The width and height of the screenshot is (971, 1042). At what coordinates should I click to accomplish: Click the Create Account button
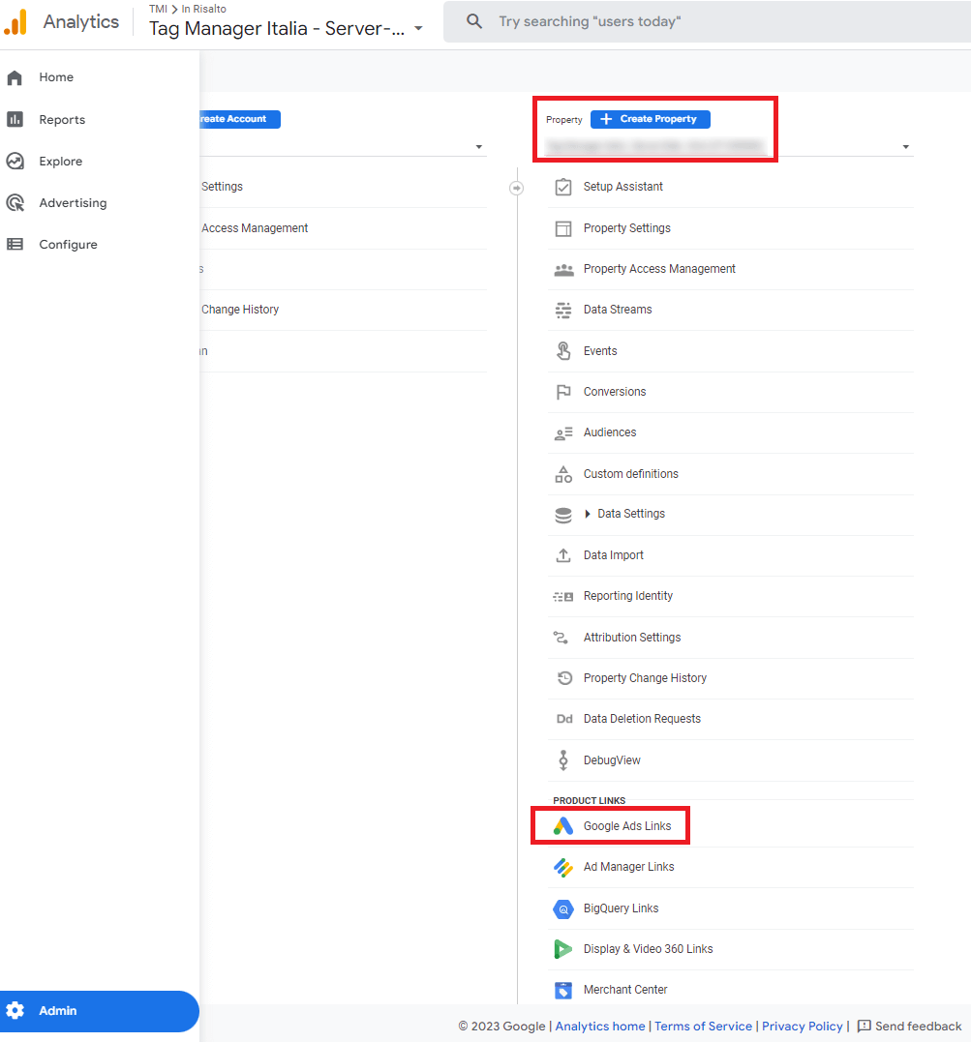point(240,119)
